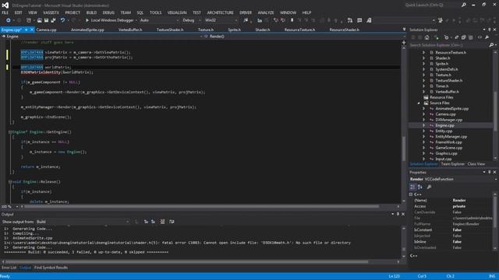Collapse the Source Files folder
499x280 pixels.
pyautogui.click(x=419, y=103)
